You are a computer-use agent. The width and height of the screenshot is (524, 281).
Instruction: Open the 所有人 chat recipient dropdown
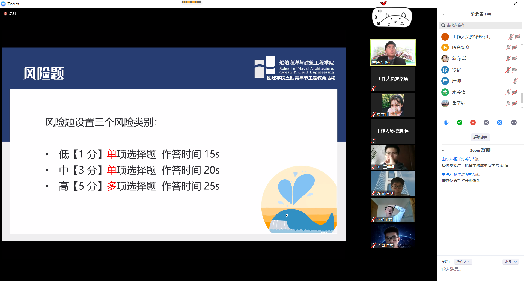point(463,262)
